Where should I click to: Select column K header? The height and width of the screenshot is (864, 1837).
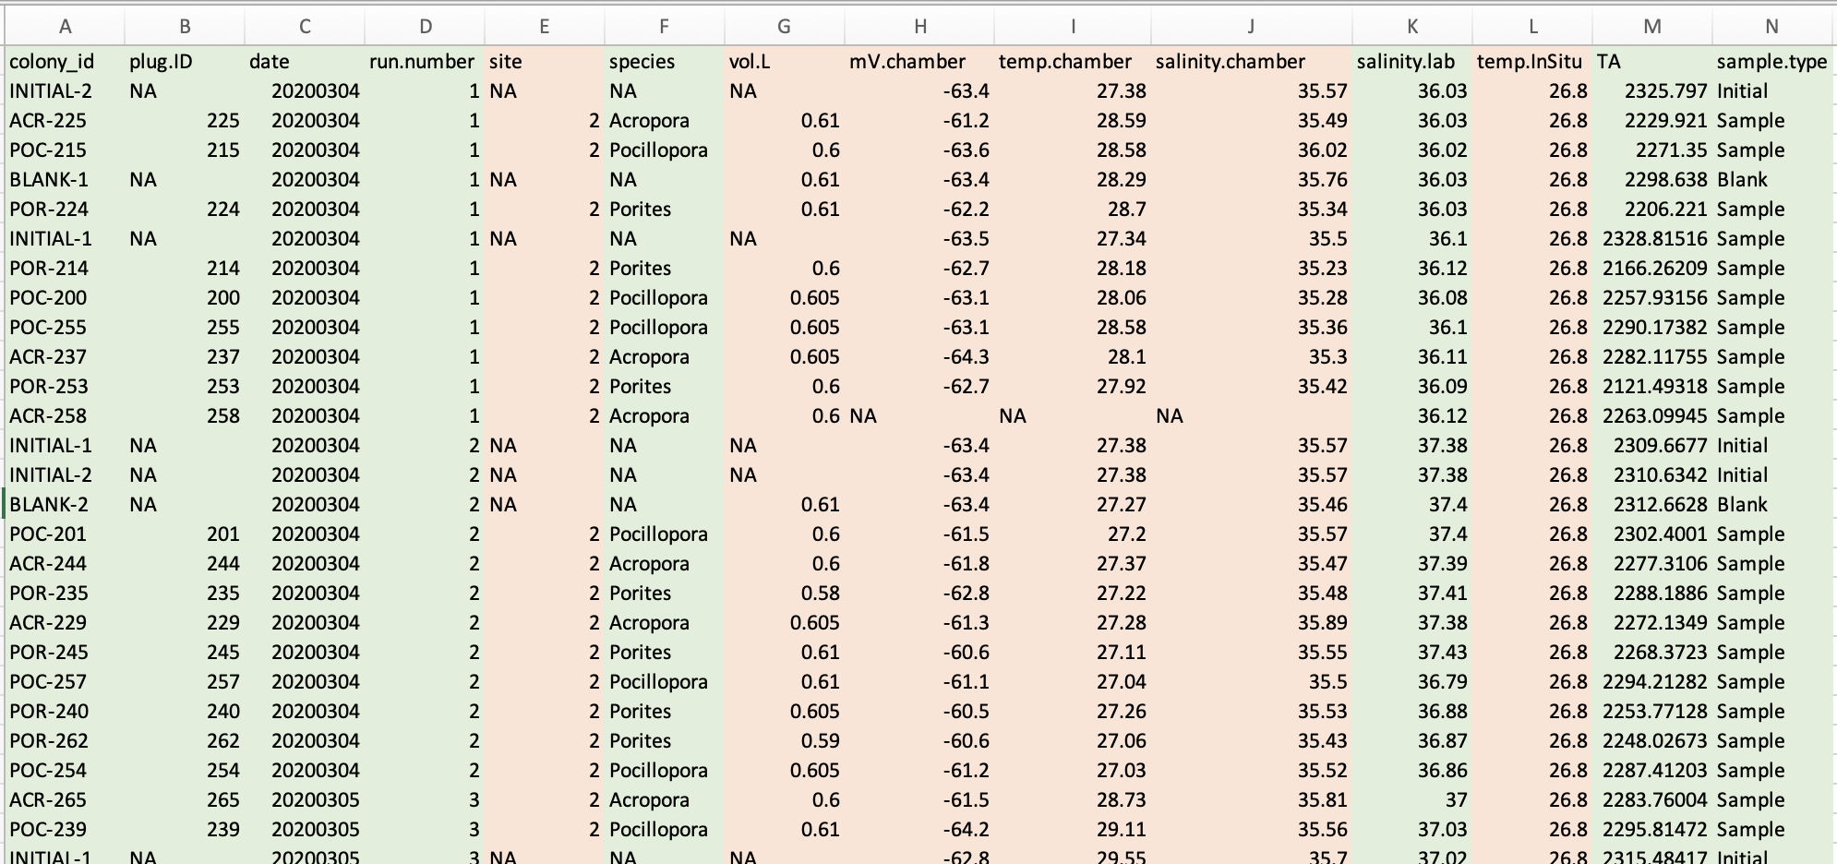click(1412, 27)
